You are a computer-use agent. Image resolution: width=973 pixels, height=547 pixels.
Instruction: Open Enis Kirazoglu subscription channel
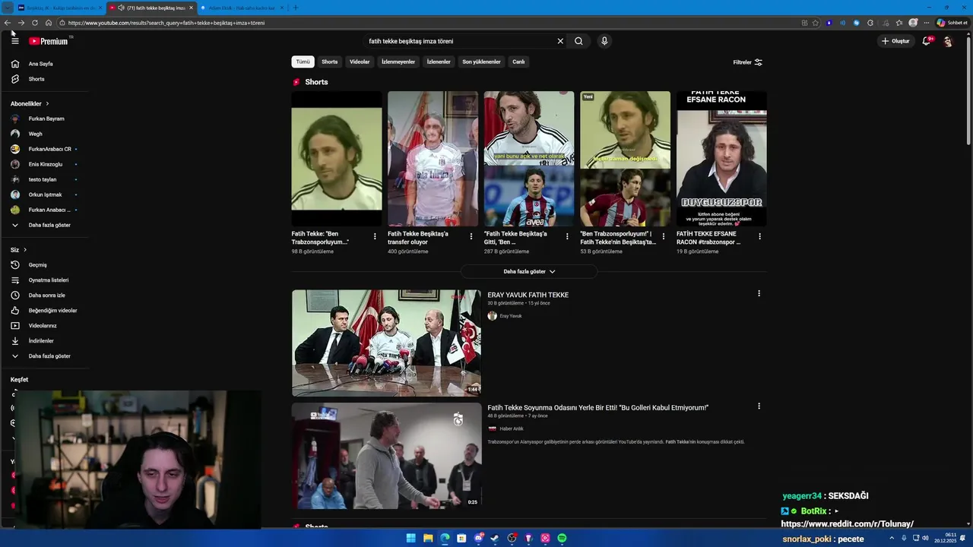(46, 164)
